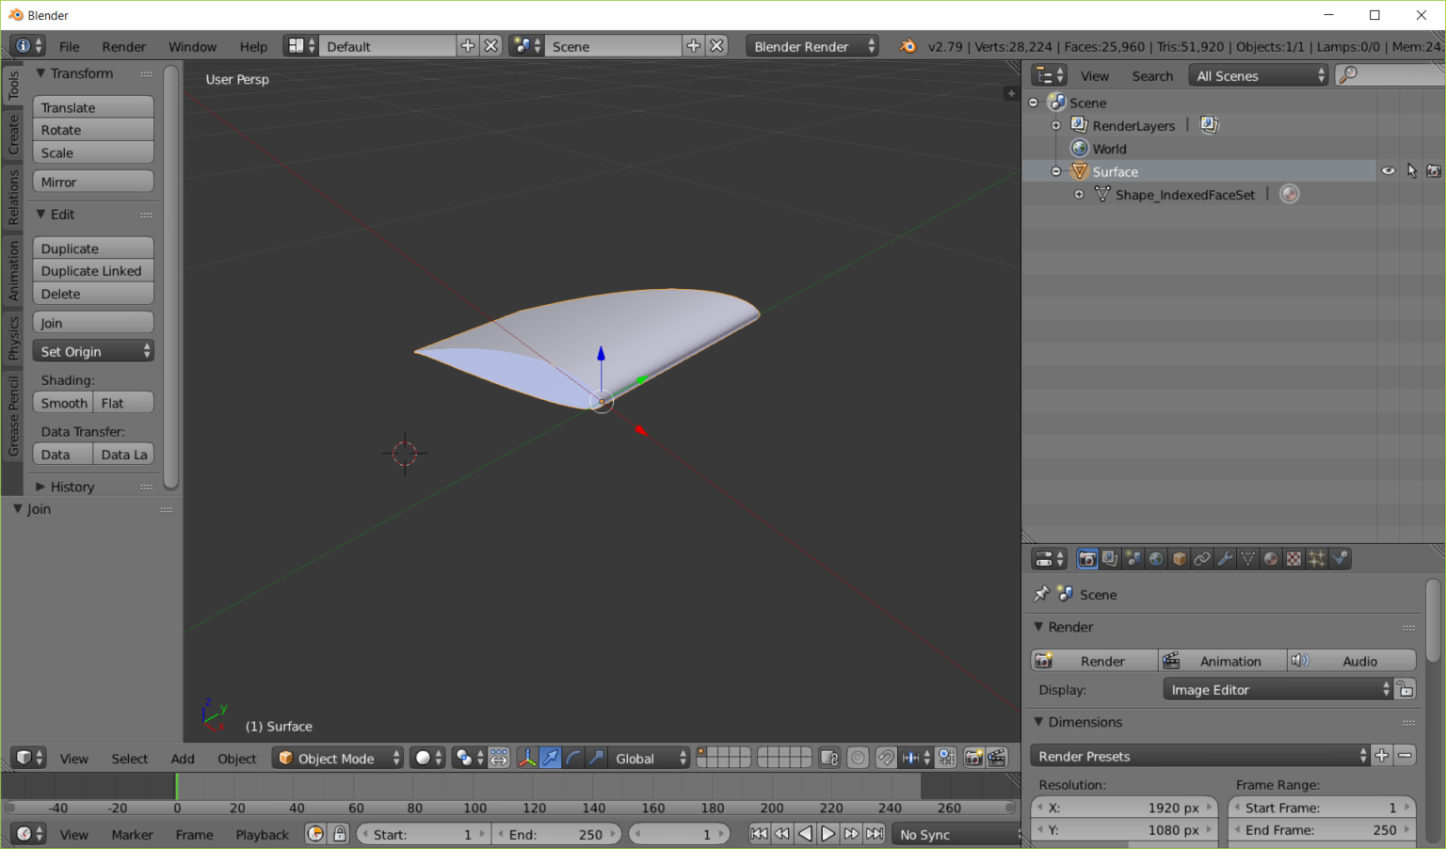Open the Global transform orientation dropdown
Viewport: 1446px width, 849px height.
649,758
